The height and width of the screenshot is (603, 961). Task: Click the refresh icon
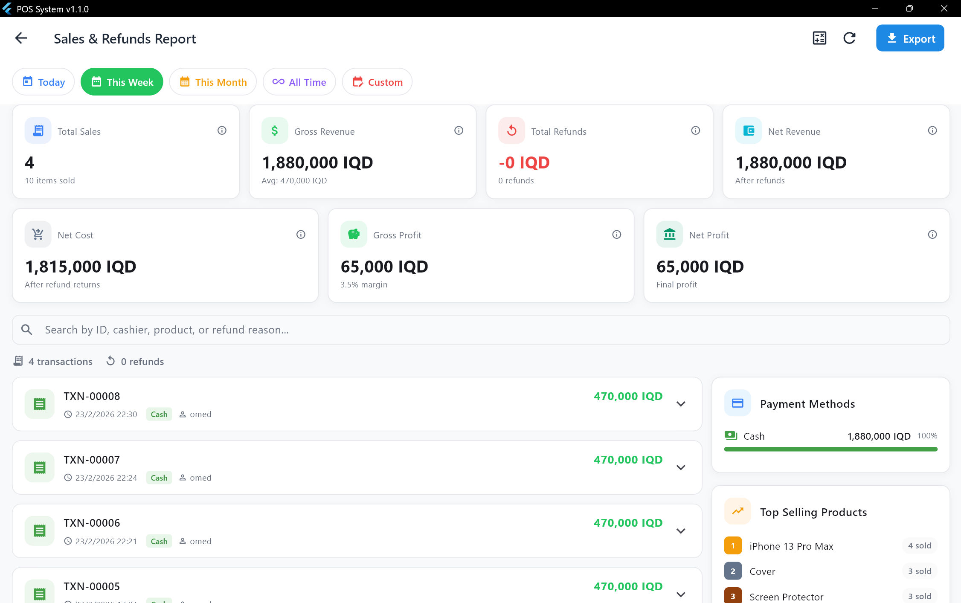[x=849, y=38]
